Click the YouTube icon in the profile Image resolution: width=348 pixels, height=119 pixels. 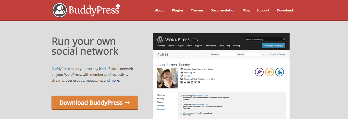(199, 82)
